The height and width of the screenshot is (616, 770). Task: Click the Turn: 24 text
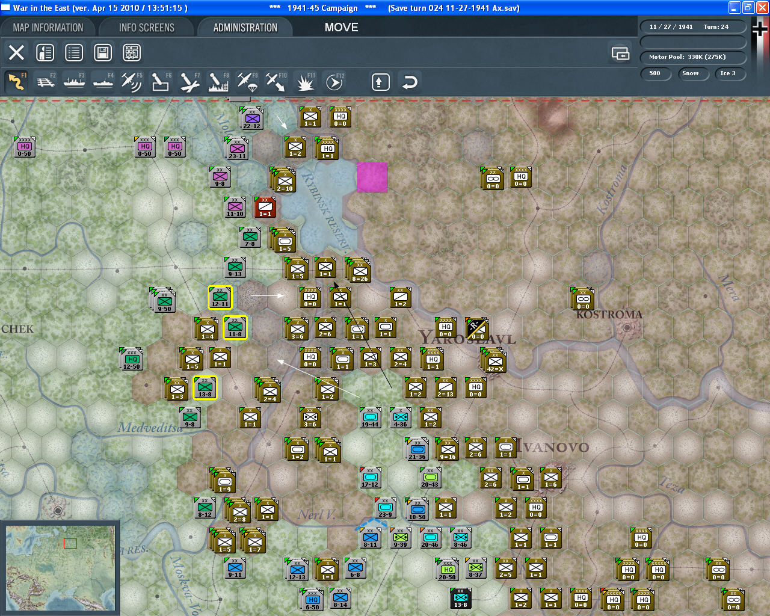[x=716, y=27]
